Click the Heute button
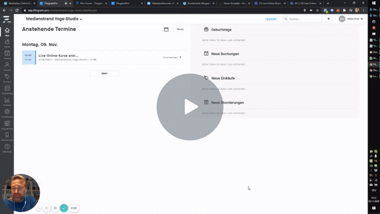Screen dimensions: 380x214 tap(180, 29)
